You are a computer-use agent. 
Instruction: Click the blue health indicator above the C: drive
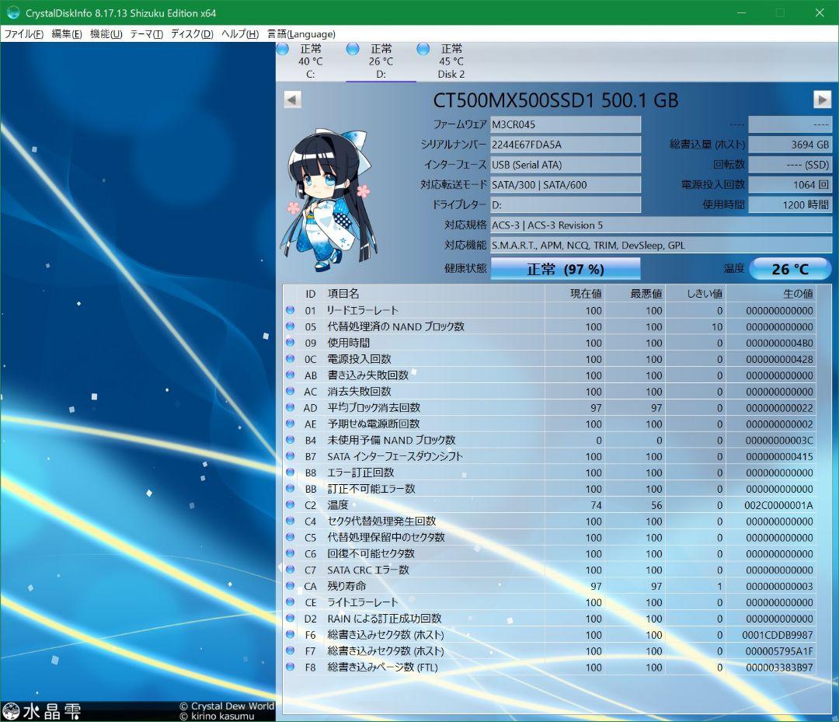[x=282, y=48]
